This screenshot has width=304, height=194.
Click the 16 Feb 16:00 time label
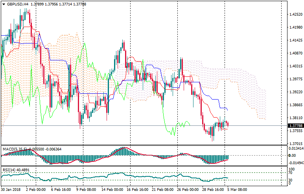click(137, 189)
